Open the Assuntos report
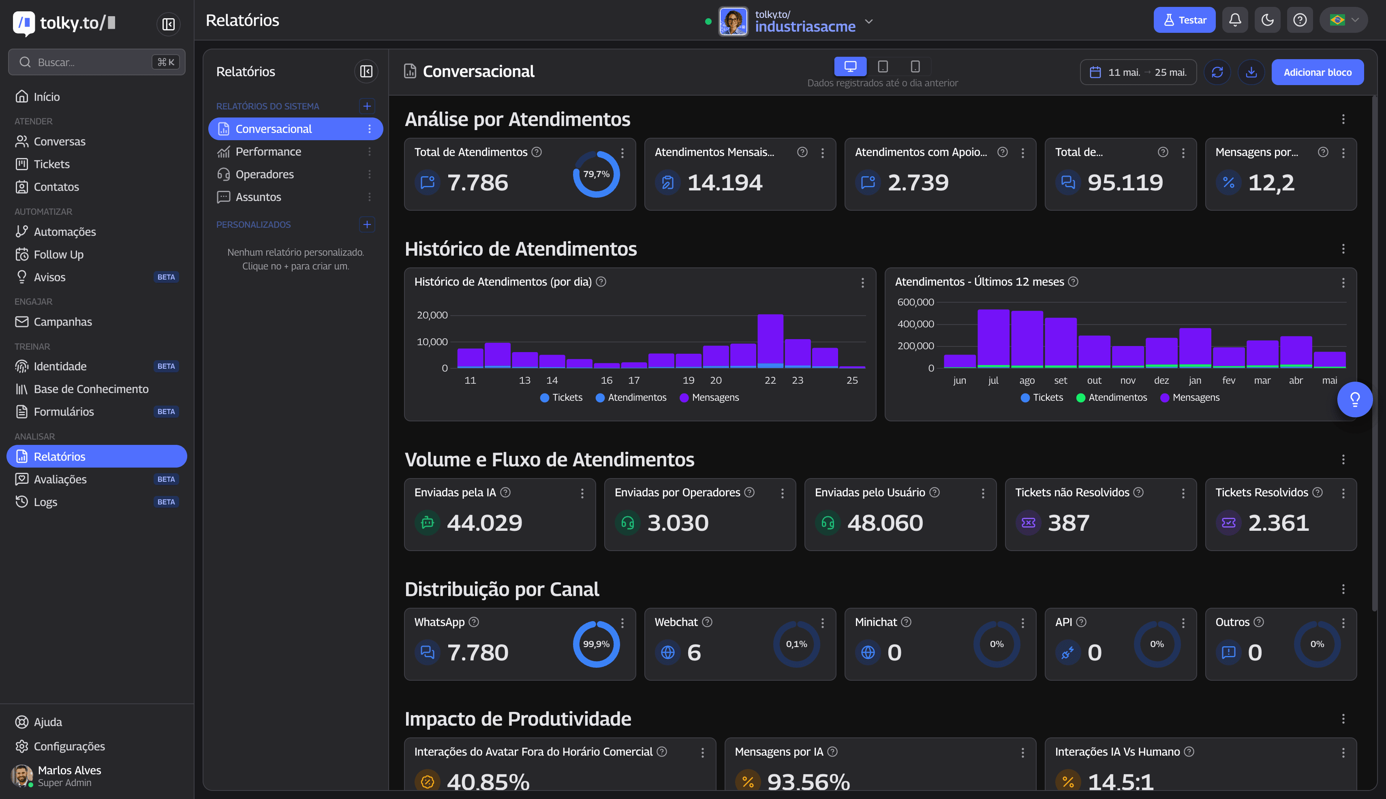Screen dimensions: 1386x799 pos(295,197)
